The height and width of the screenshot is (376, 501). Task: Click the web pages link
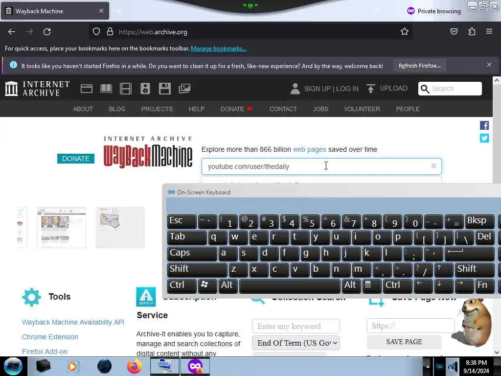point(310,149)
